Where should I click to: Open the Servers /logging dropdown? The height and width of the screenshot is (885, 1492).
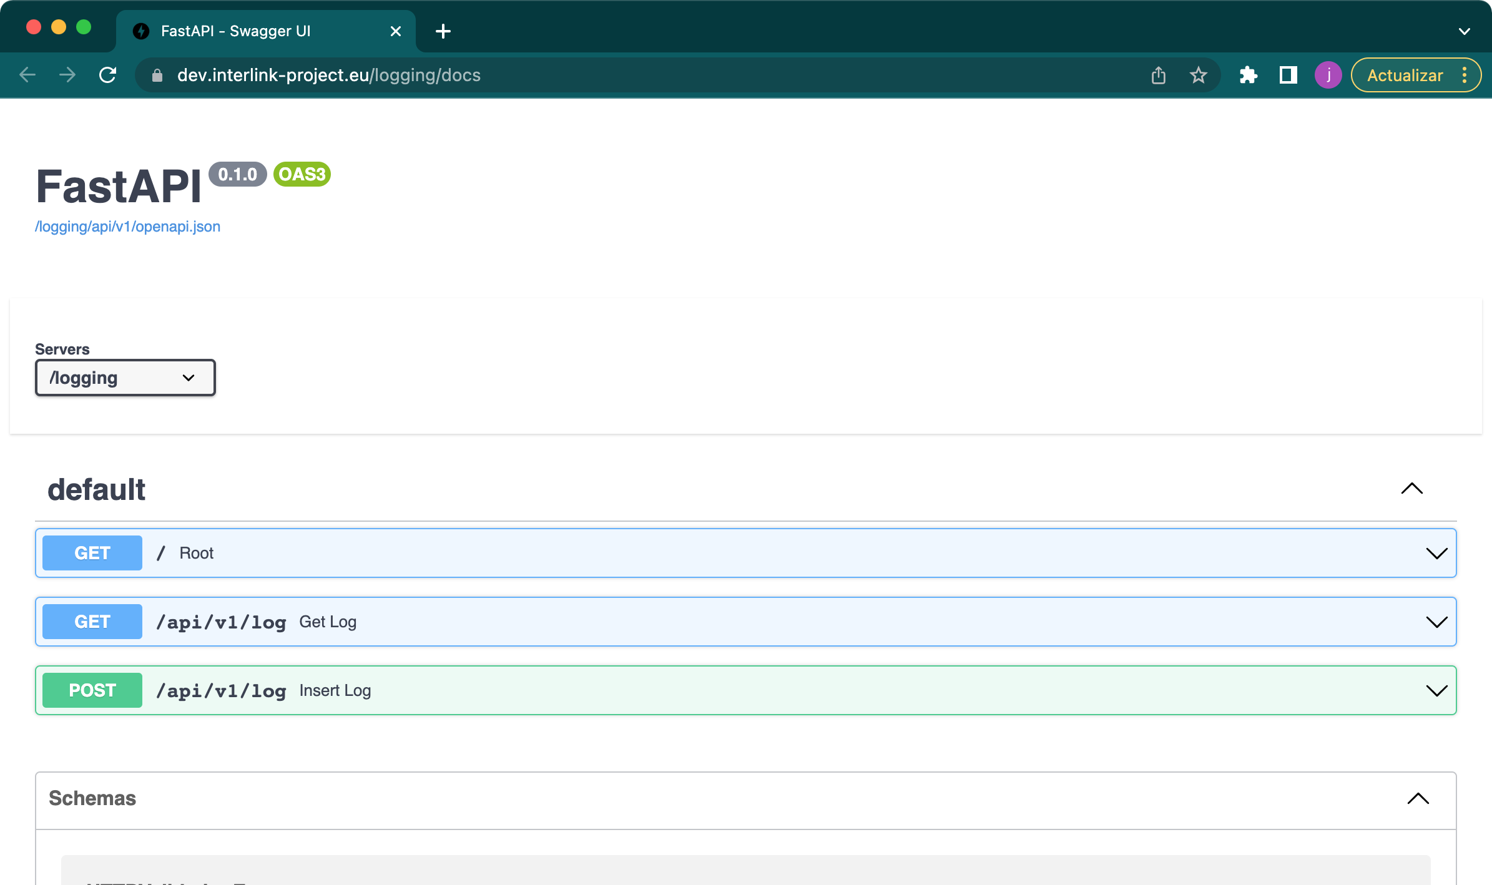click(x=125, y=378)
